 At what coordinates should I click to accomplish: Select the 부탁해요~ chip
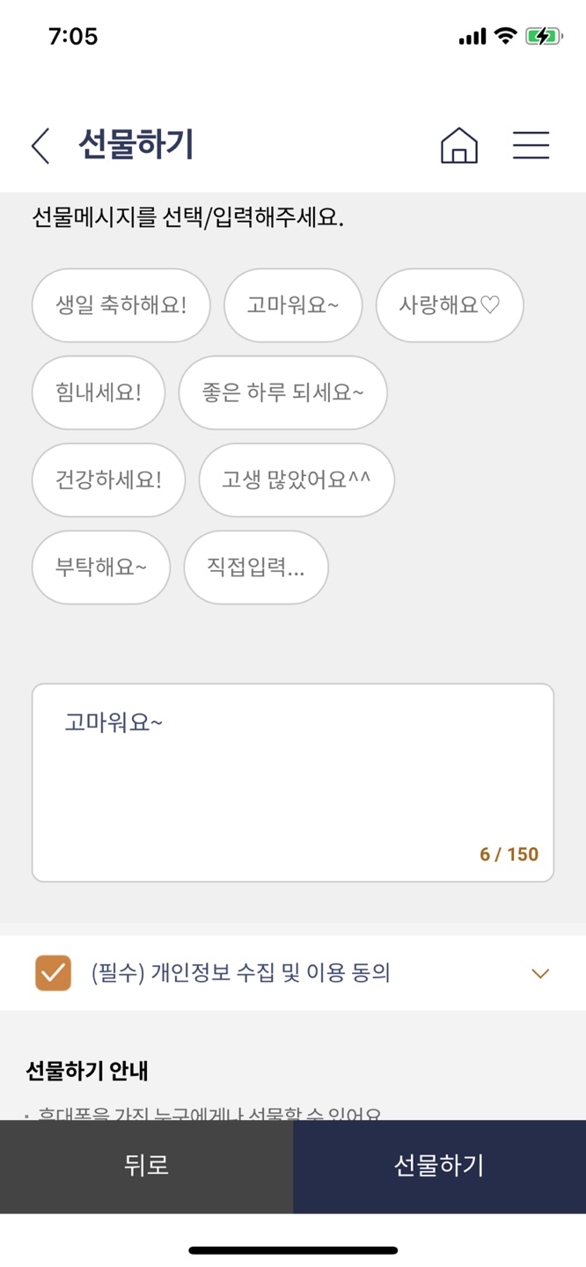pos(101,568)
